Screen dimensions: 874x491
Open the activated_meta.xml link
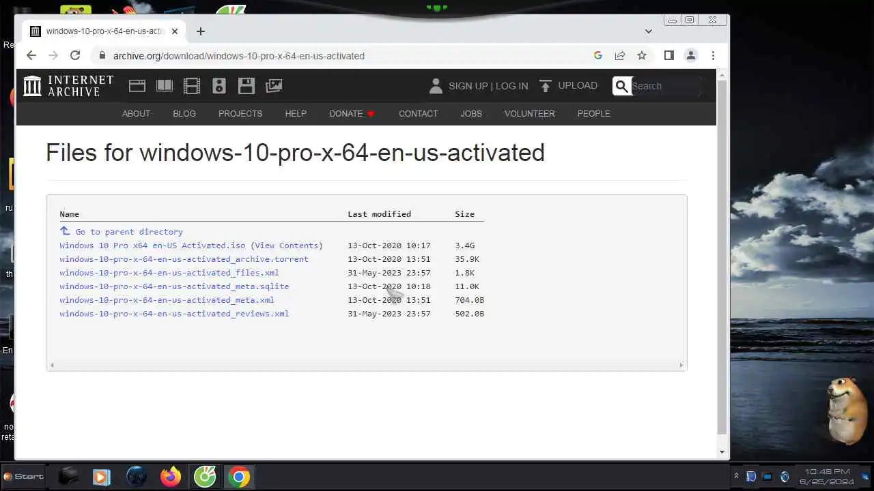(167, 300)
